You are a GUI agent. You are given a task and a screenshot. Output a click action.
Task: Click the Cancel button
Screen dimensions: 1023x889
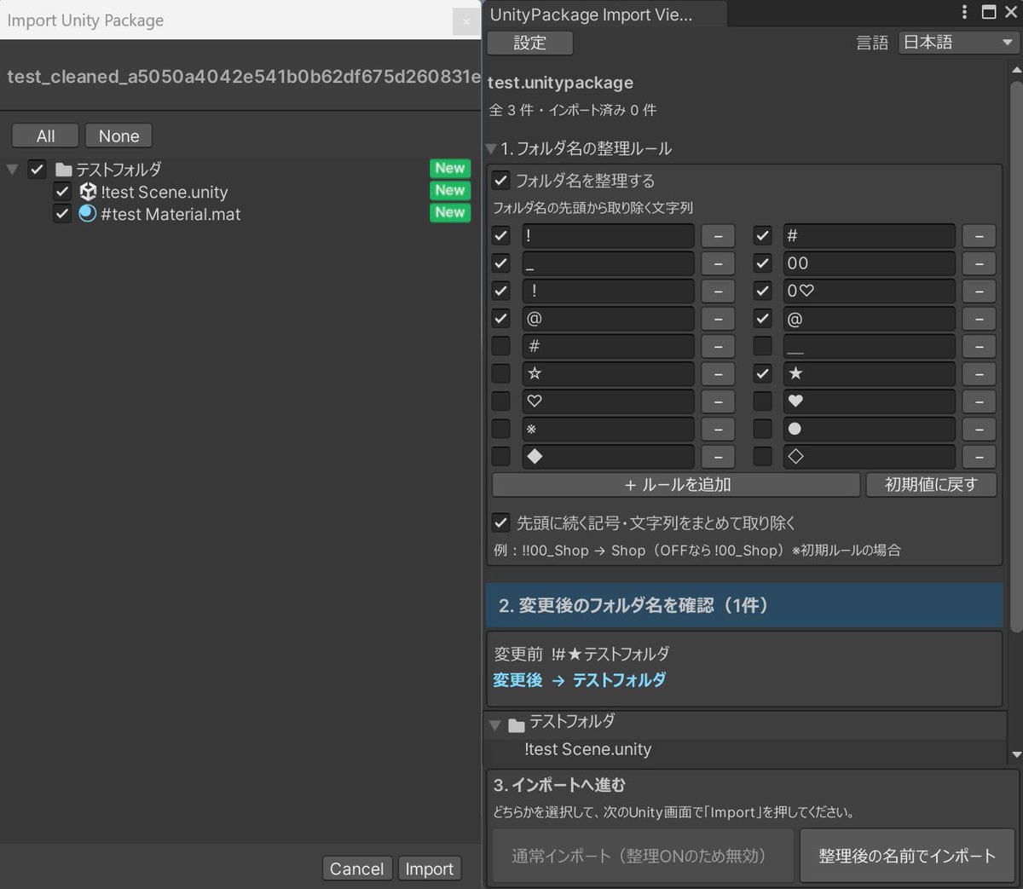(x=357, y=869)
